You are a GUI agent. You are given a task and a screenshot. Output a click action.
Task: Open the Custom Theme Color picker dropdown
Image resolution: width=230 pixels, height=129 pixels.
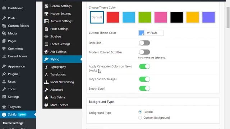click(x=142, y=33)
